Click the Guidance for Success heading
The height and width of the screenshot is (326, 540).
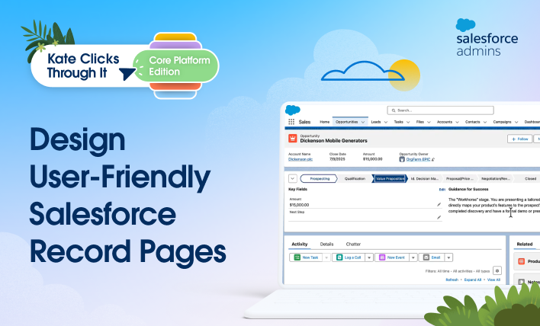[x=468, y=189]
